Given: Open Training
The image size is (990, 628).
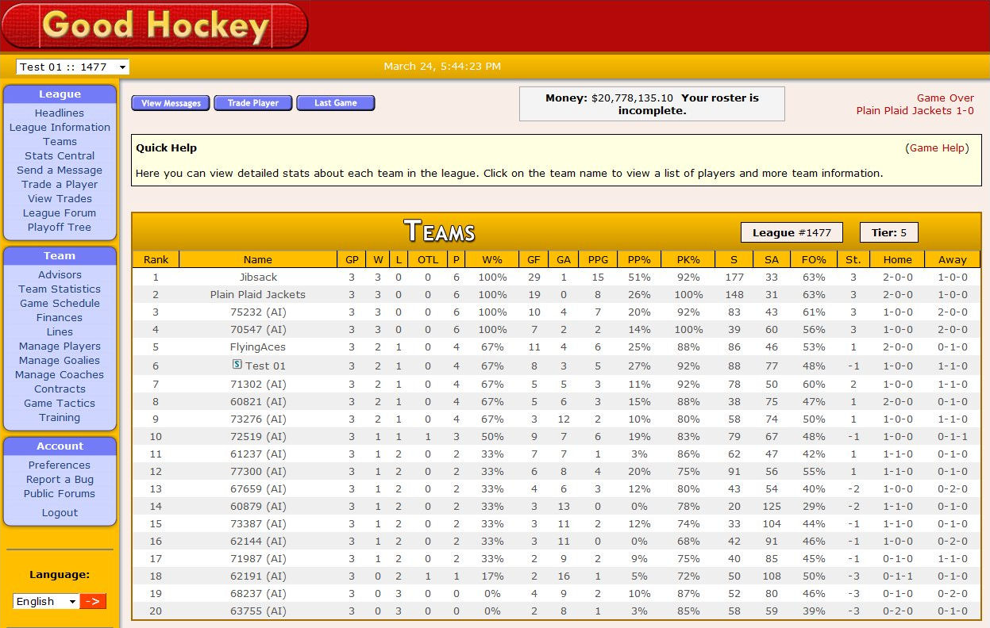Looking at the screenshot, I should pyautogui.click(x=60, y=418).
